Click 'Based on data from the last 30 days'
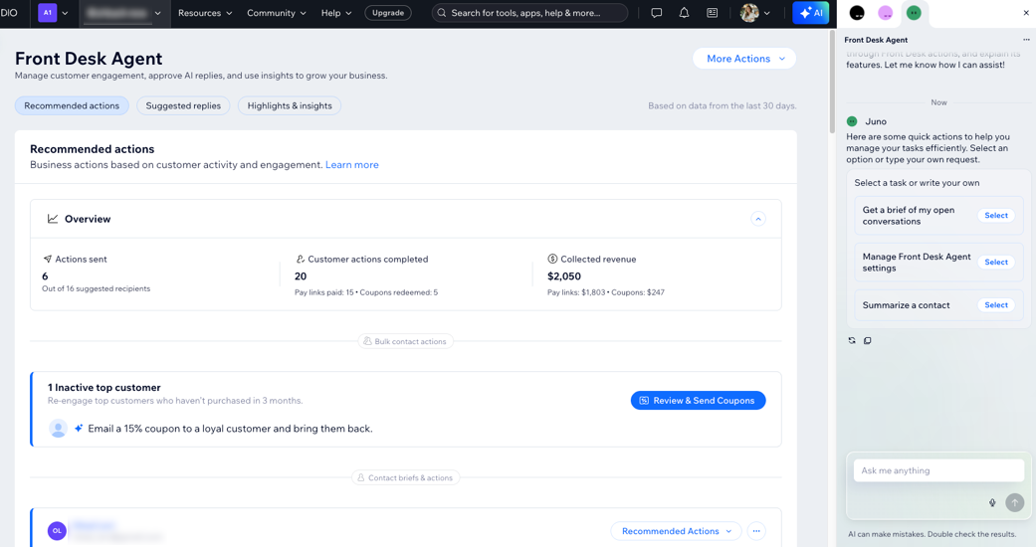The width and height of the screenshot is (1036, 547). [723, 105]
